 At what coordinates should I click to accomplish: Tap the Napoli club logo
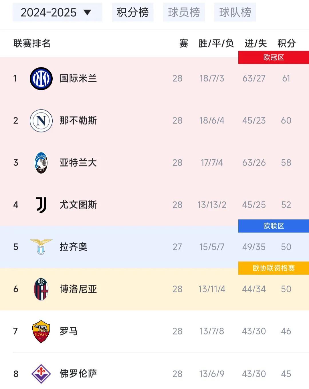point(41,120)
